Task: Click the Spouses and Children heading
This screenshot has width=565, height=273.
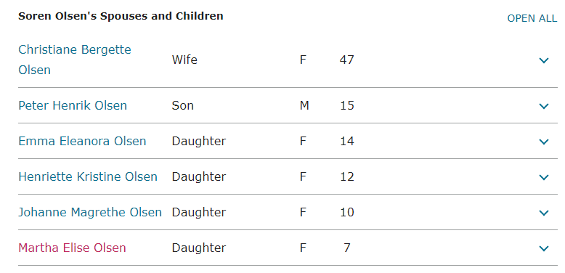Action: (x=121, y=16)
